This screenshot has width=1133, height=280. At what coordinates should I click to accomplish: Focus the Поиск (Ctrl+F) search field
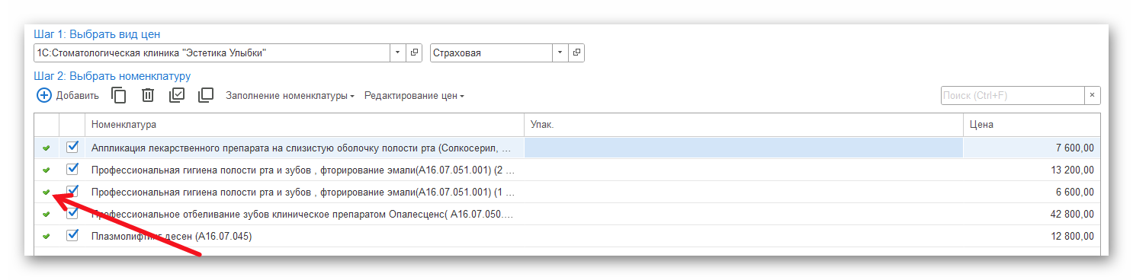pyautogui.click(x=1013, y=95)
